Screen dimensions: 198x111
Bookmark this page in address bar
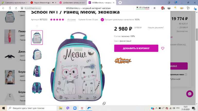pyautogui.click(x=155, y=8)
